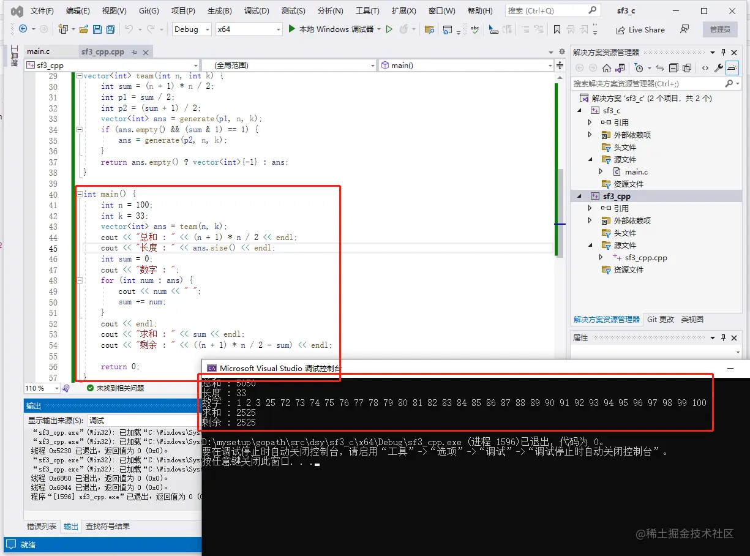Open the main() member dropdown
This screenshot has width=750, height=556.
(466, 65)
